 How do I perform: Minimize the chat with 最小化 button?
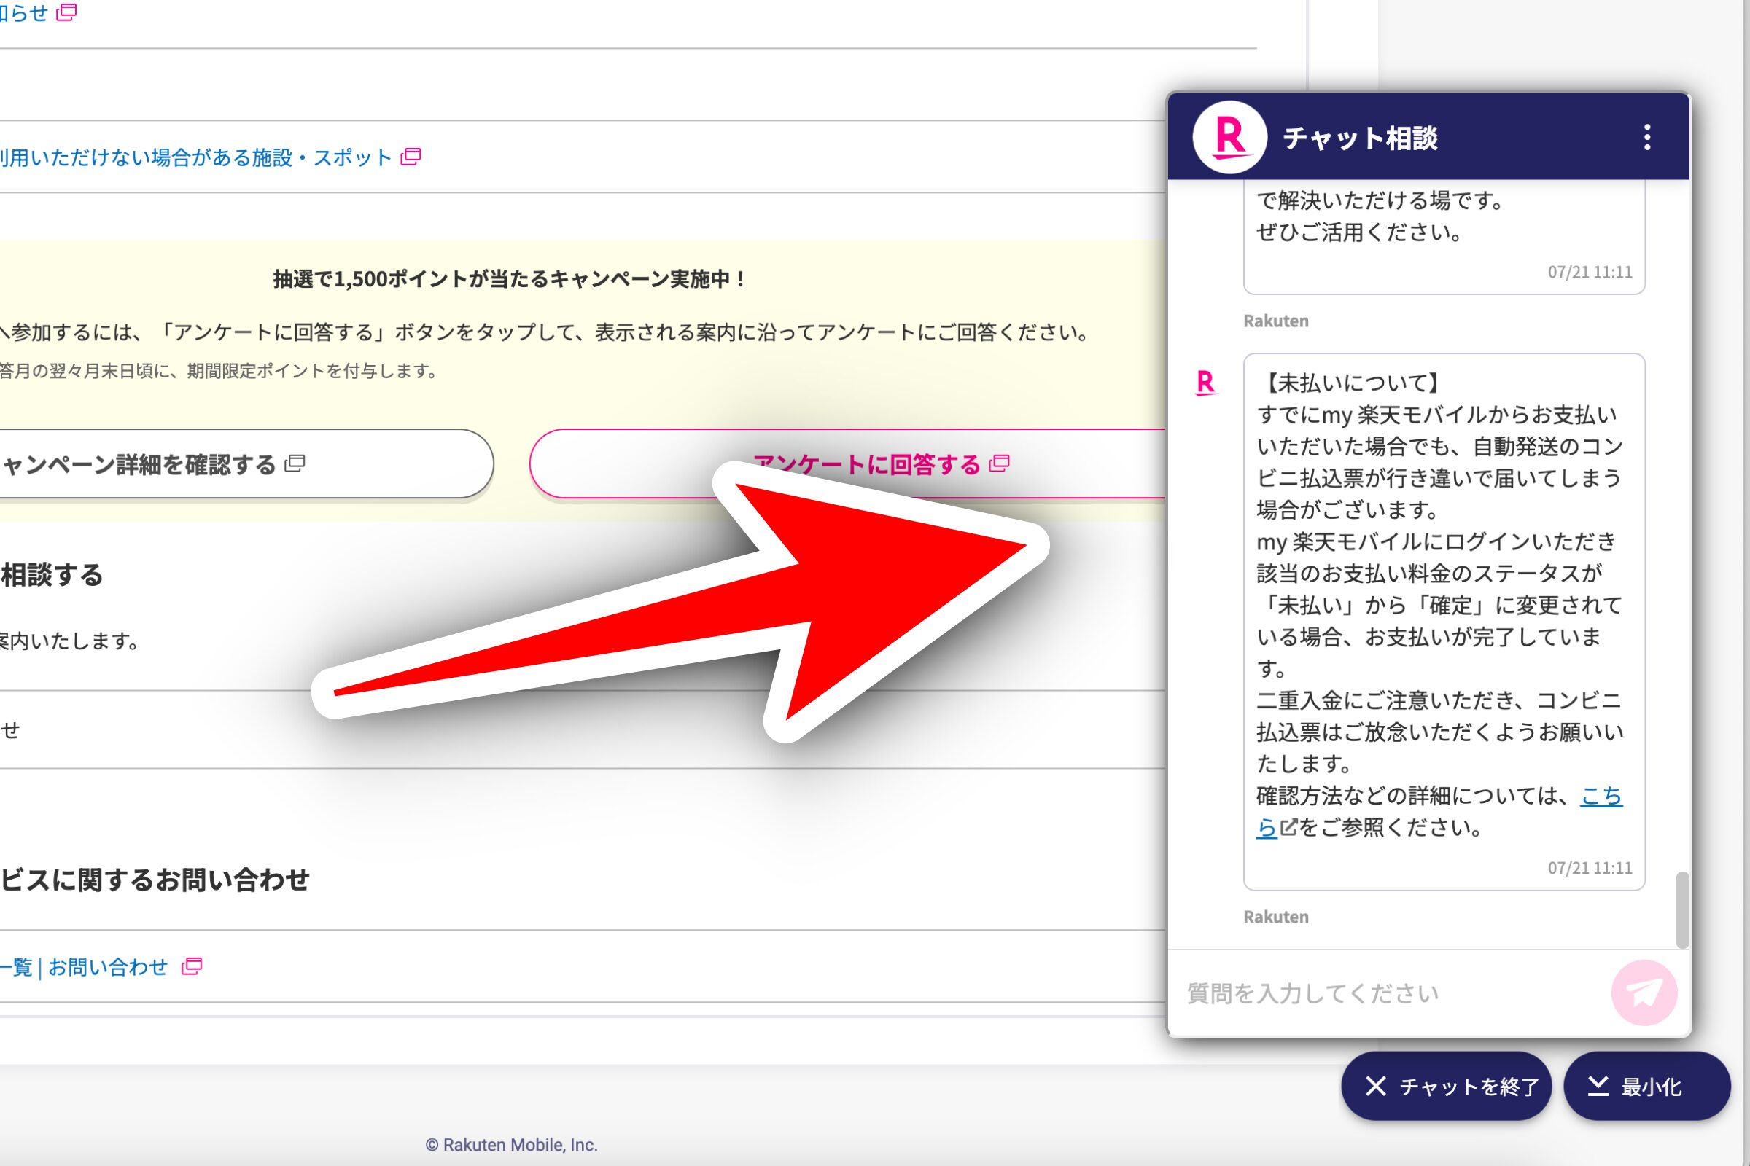pyautogui.click(x=1646, y=1086)
